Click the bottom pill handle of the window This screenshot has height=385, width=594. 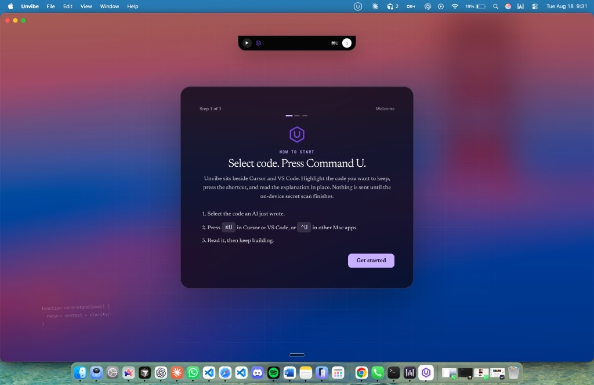point(297,355)
